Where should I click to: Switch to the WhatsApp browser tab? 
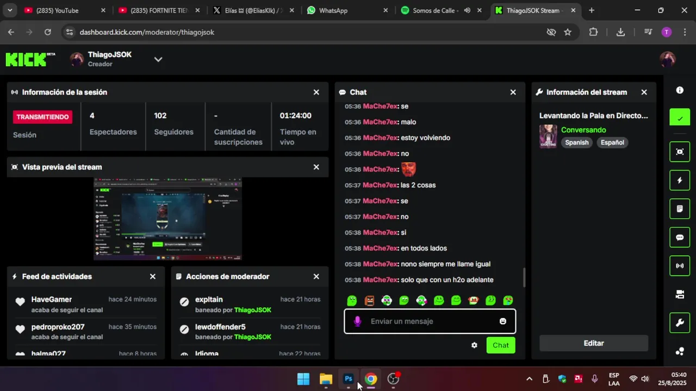point(346,10)
